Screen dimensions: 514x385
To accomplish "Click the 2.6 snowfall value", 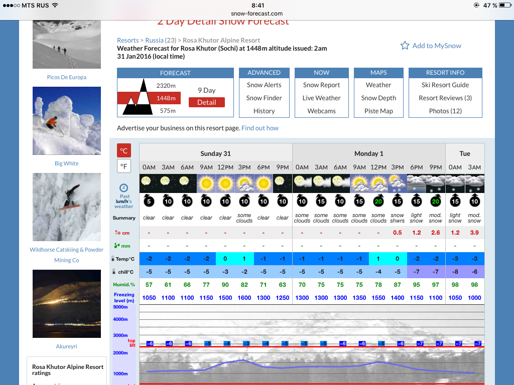I will 436,233.
